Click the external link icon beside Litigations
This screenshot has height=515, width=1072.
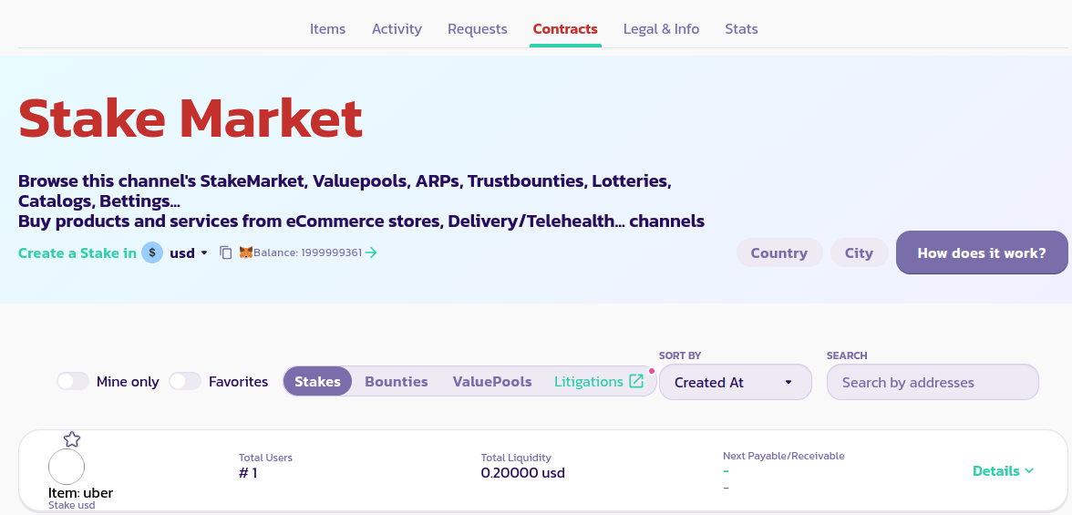[636, 381]
